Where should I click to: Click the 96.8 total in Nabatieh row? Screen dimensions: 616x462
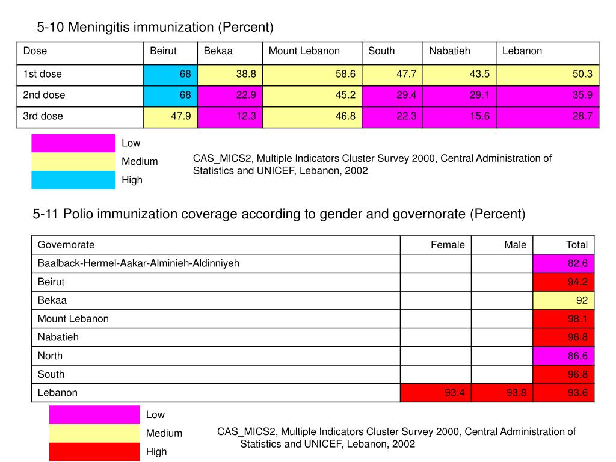point(563,337)
